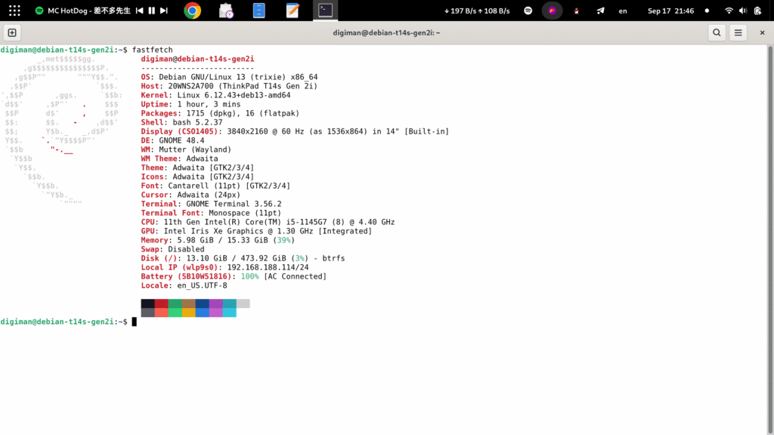The width and height of the screenshot is (774, 435).
Task: Skip to next track in top bar
Action: pos(164,11)
